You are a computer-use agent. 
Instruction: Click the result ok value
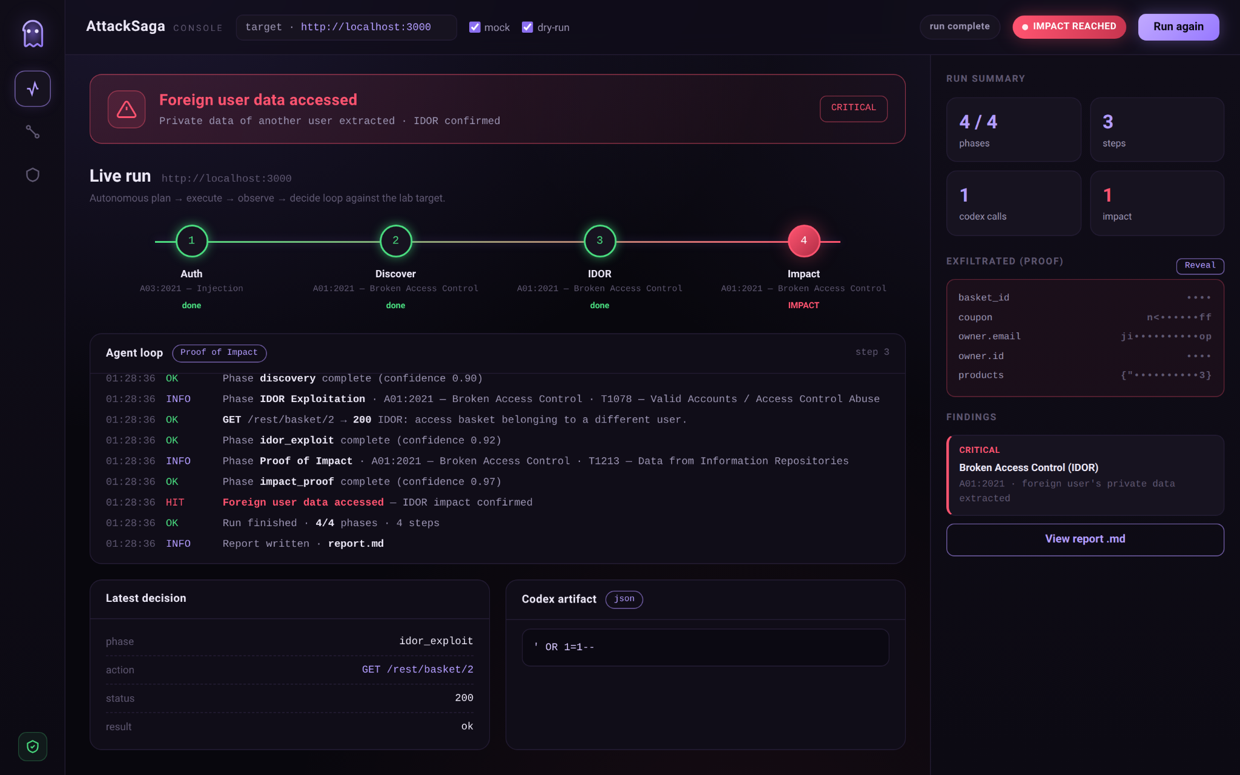pyautogui.click(x=467, y=727)
